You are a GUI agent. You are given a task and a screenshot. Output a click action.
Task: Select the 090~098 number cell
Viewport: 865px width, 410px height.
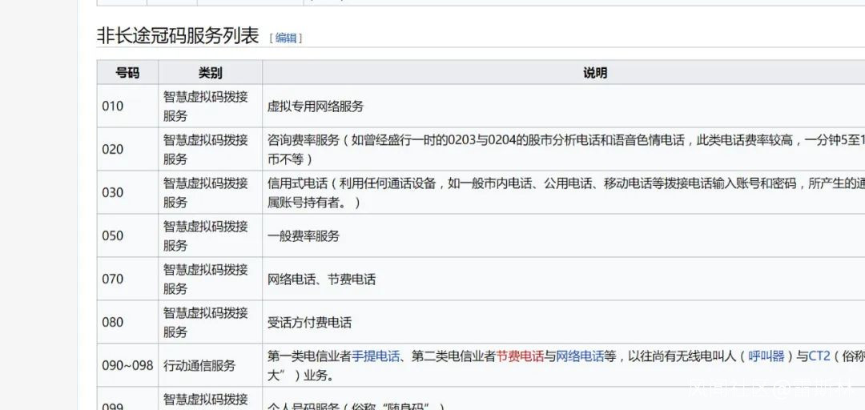pos(127,365)
